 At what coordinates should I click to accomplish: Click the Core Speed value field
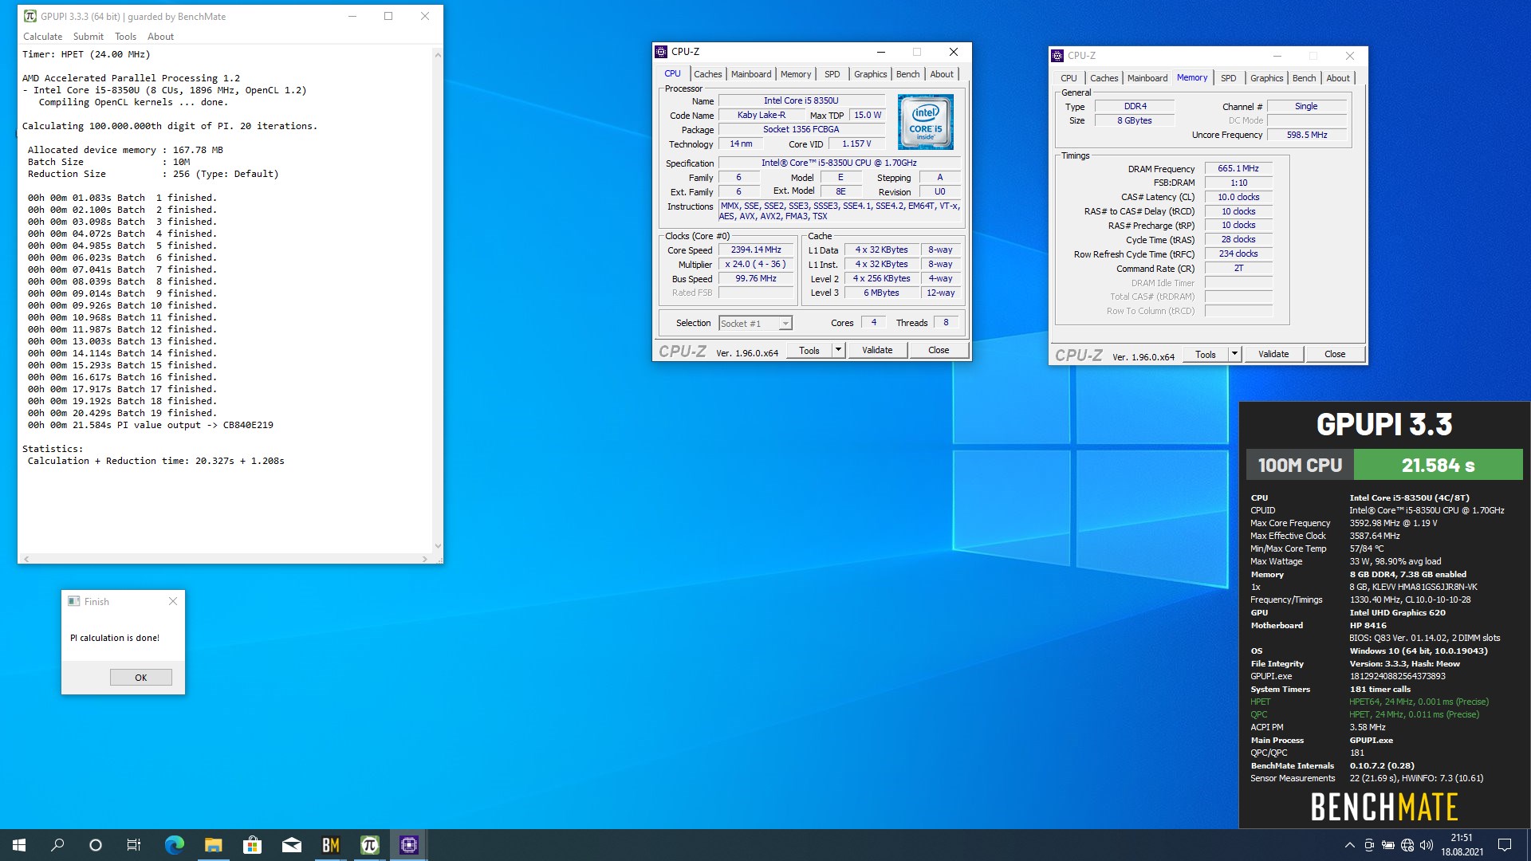coord(756,250)
